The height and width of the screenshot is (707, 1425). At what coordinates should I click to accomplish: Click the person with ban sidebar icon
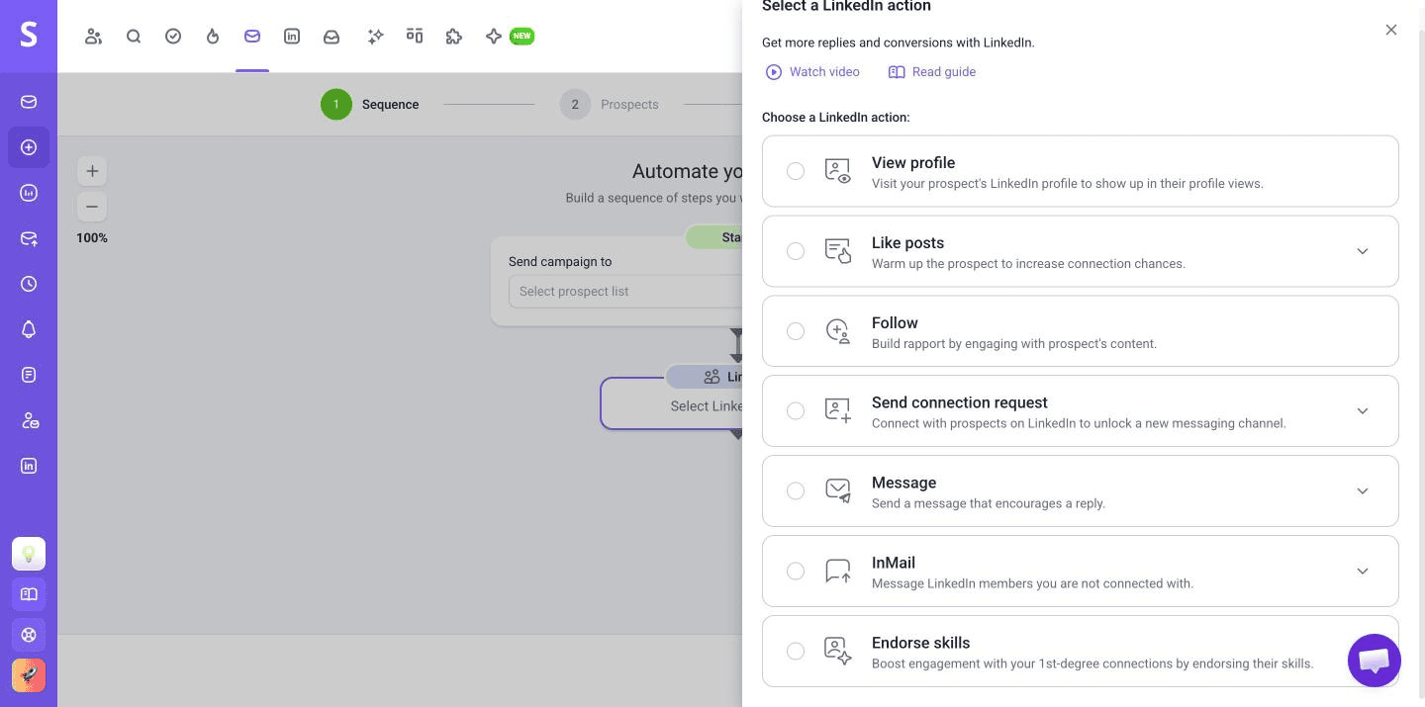click(29, 420)
